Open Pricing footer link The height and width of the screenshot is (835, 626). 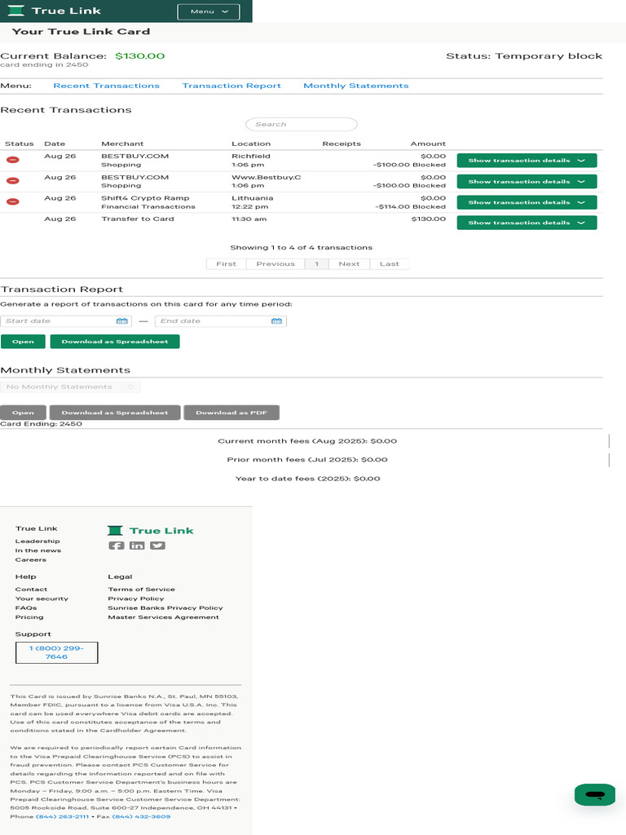[29, 617]
